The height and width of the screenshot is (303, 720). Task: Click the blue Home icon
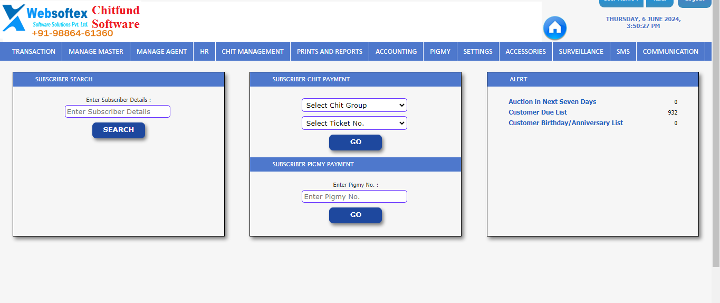click(x=554, y=28)
